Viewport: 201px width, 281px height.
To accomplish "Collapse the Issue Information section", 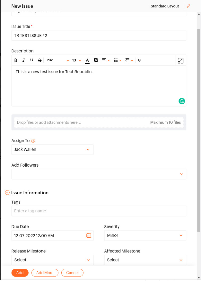I will coord(7,192).
